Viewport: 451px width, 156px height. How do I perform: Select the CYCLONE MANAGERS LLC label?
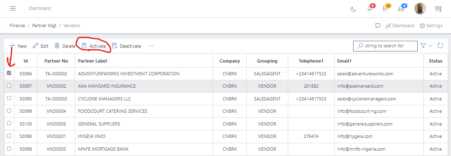[104, 99]
